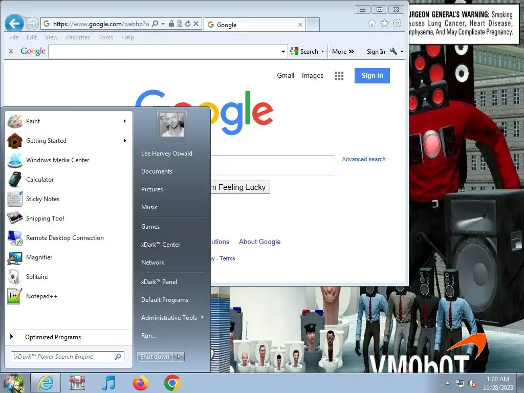Open a new IE tab
The width and height of the screenshot is (524, 393).
[x=313, y=25]
